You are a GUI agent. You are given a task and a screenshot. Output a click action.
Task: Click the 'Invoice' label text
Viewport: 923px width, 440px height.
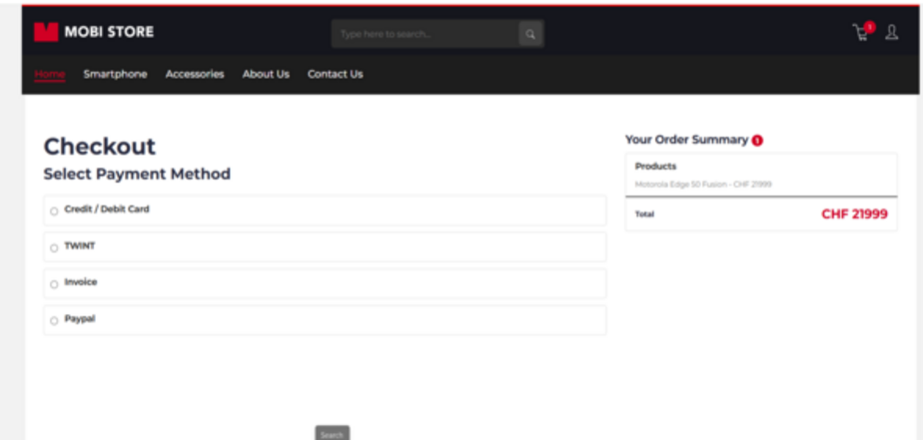coord(81,282)
